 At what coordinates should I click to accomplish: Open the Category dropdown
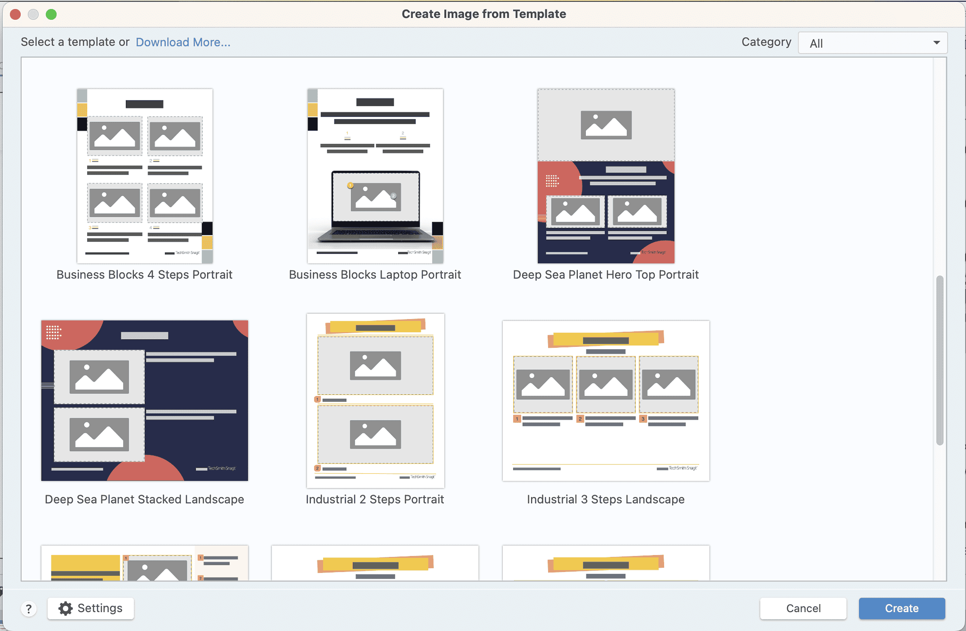point(872,43)
